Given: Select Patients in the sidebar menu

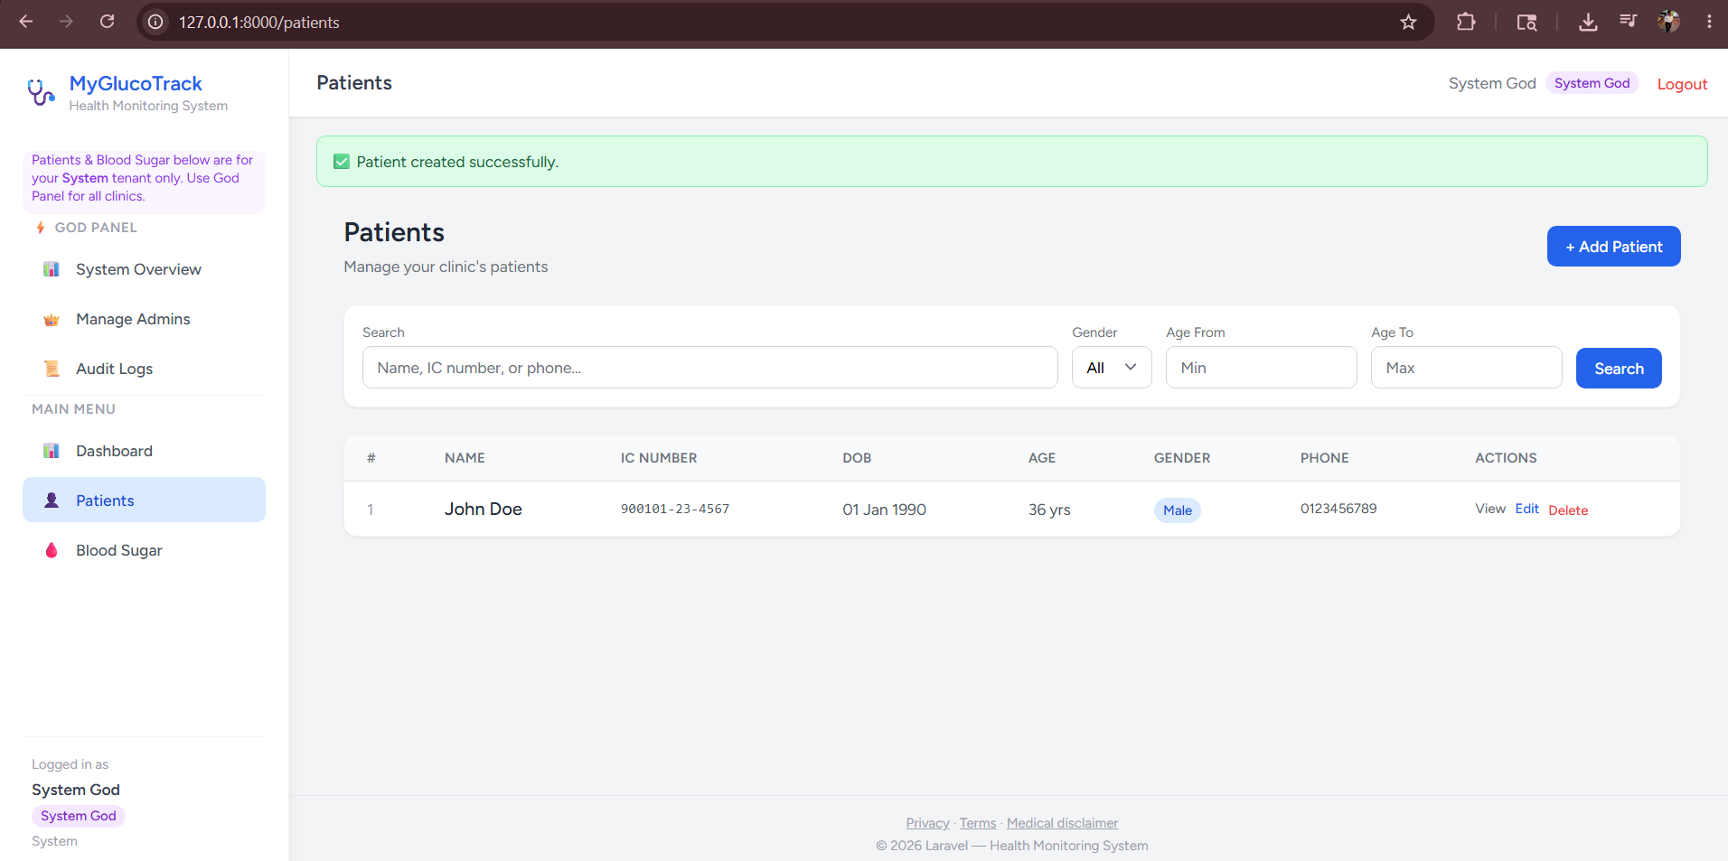Looking at the screenshot, I should pyautogui.click(x=144, y=500).
